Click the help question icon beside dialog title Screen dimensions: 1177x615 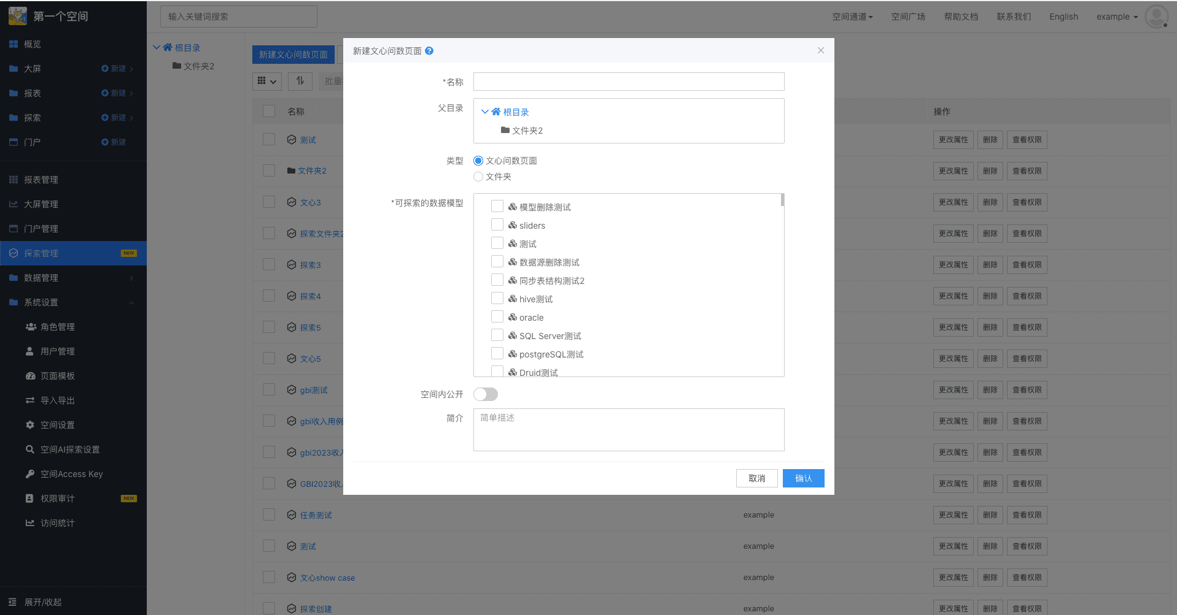click(429, 51)
